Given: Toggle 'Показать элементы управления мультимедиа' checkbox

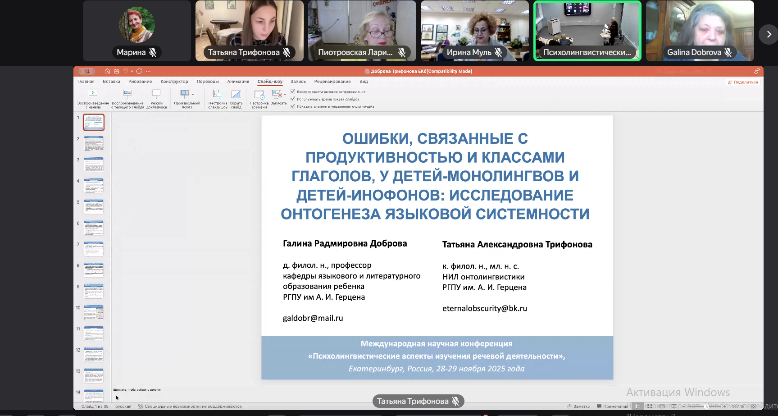Looking at the screenshot, I should pos(293,106).
